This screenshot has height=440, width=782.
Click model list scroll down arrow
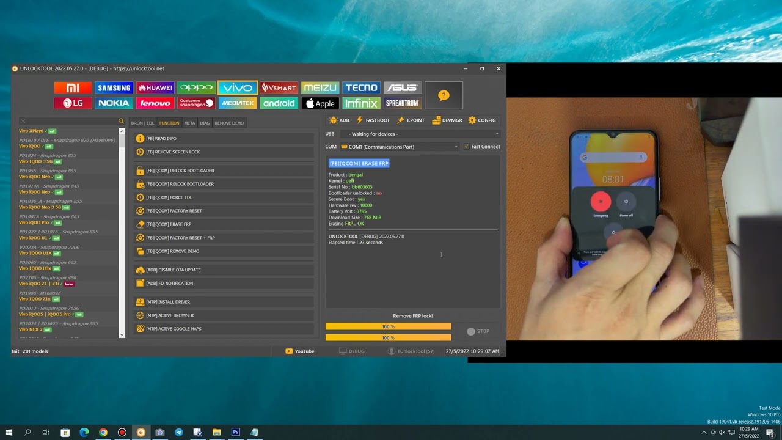click(x=122, y=334)
